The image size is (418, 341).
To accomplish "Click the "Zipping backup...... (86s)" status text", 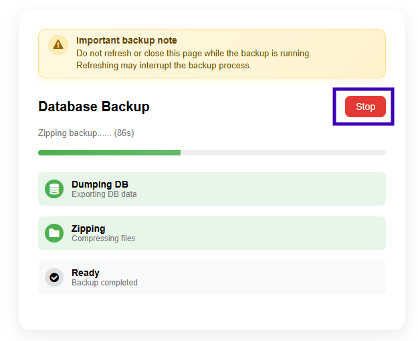I will click(x=86, y=133).
